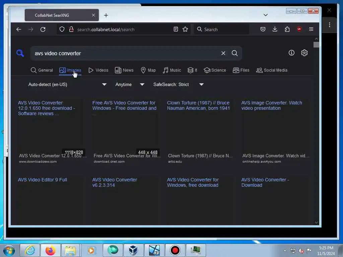Open Firefox from the taskbar
Viewport: 343px width, 257px height.
point(50,250)
